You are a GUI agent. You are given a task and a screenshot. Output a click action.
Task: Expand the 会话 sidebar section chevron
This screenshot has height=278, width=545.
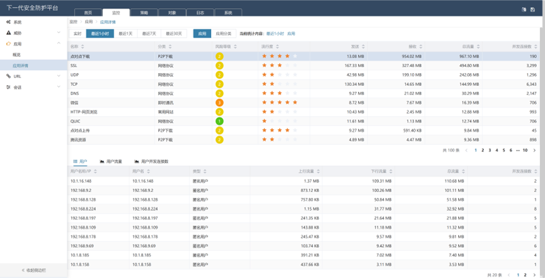[59, 87]
